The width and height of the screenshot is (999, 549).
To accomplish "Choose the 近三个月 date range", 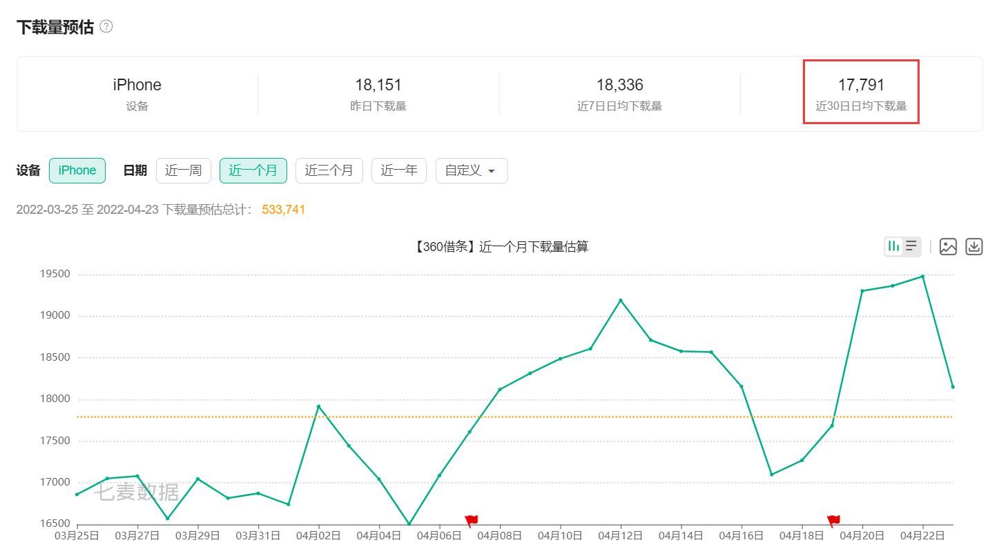I will pyautogui.click(x=329, y=170).
